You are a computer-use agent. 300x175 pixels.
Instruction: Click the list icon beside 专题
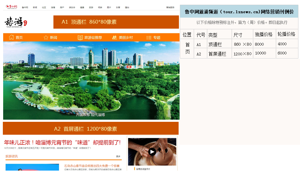pos(149,37)
